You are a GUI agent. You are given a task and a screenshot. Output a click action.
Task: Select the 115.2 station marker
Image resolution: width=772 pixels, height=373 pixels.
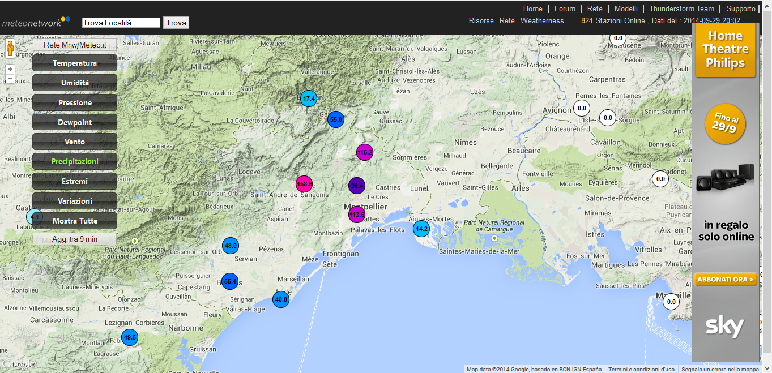pyautogui.click(x=365, y=152)
